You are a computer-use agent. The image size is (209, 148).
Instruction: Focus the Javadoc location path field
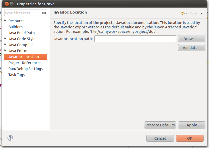pos(135,39)
